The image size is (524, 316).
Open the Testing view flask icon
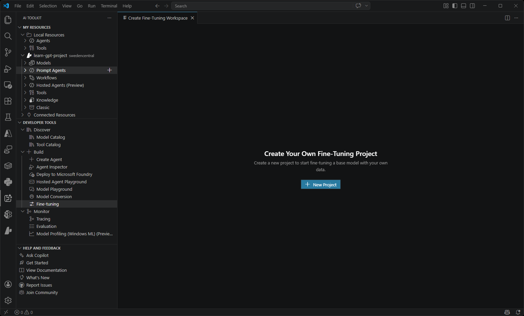8,117
